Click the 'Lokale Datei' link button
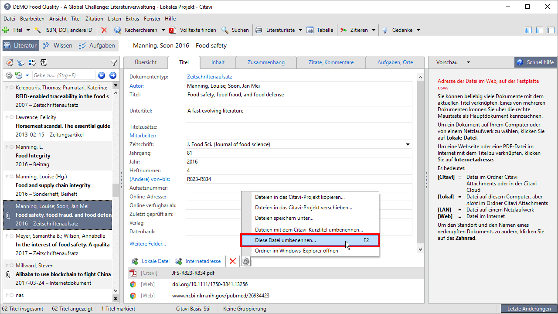The image size is (558, 314). pyautogui.click(x=155, y=261)
